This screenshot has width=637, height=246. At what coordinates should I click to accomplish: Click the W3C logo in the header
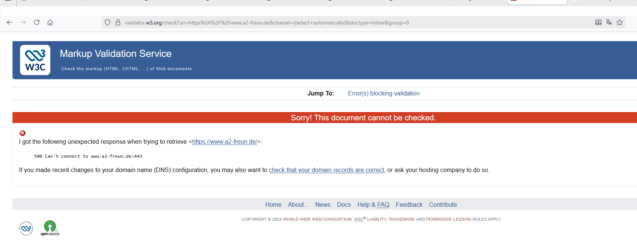coord(35,60)
